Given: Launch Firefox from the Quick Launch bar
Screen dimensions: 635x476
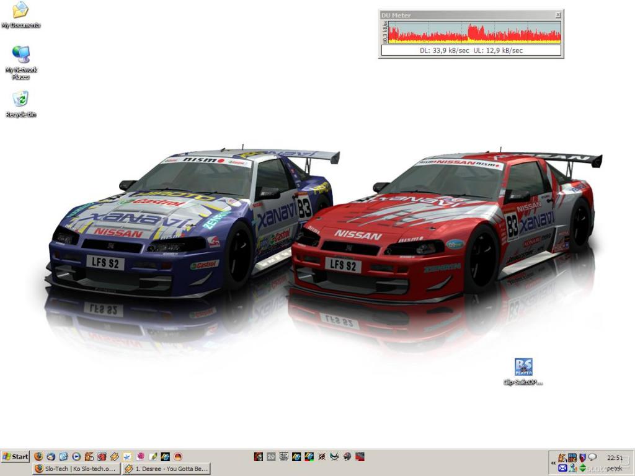Looking at the screenshot, I should (x=38, y=457).
